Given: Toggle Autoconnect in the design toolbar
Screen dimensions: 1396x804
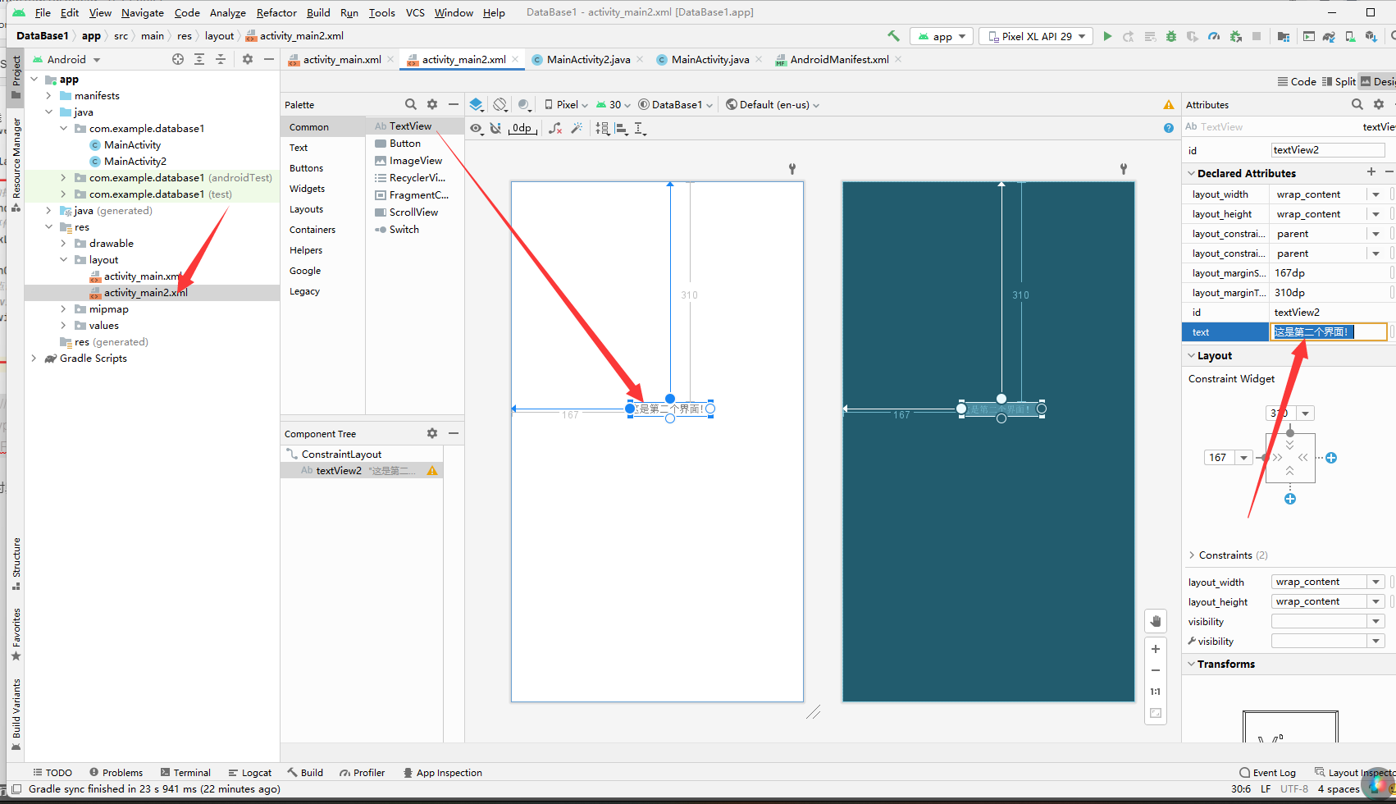Looking at the screenshot, I should tap(495, 128).
